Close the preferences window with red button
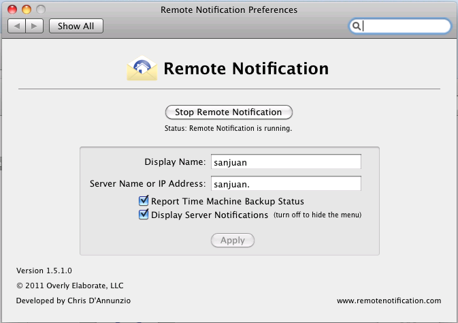This screenshot has height=323, width=458. pos(12,10)
